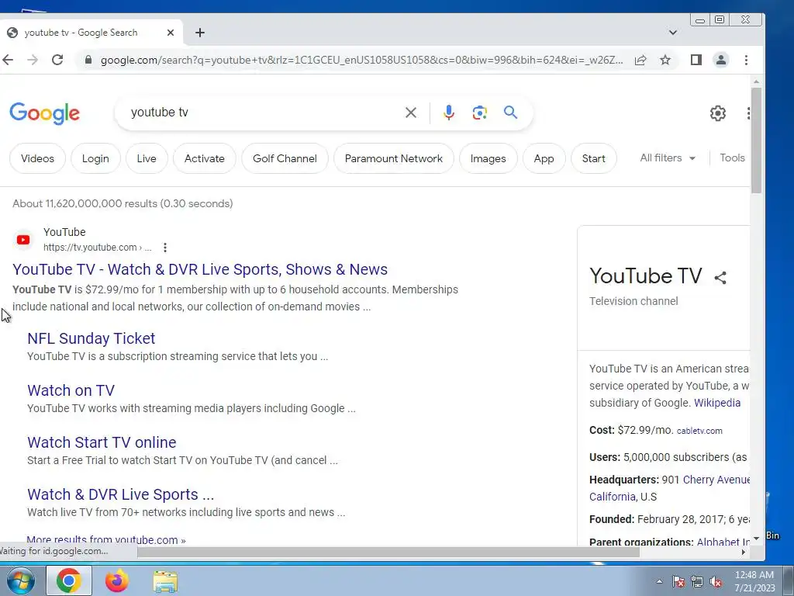Viewport: 794px width, 596px height.
Task: Bookmark this page with the star
Action: (665, 60)
